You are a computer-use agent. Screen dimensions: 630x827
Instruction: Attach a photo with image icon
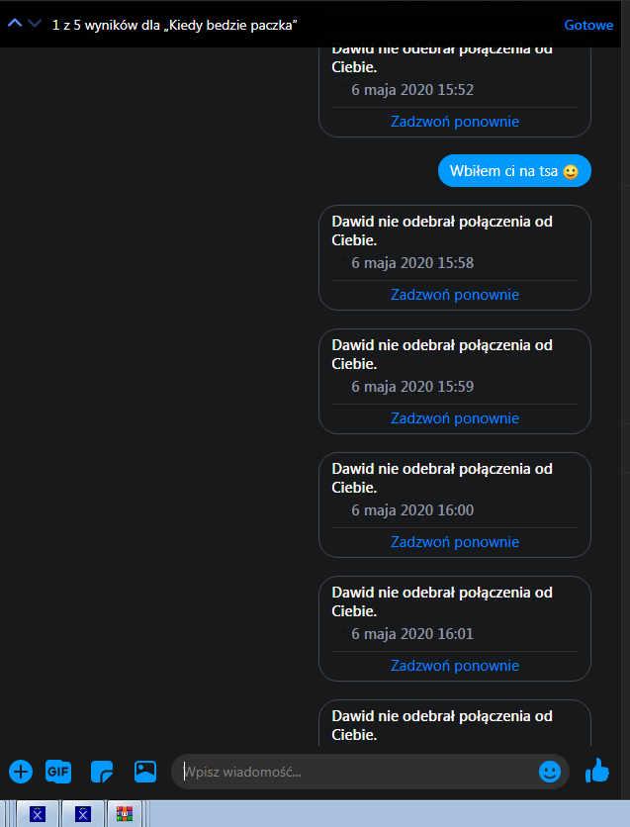[x=145, y=773]
